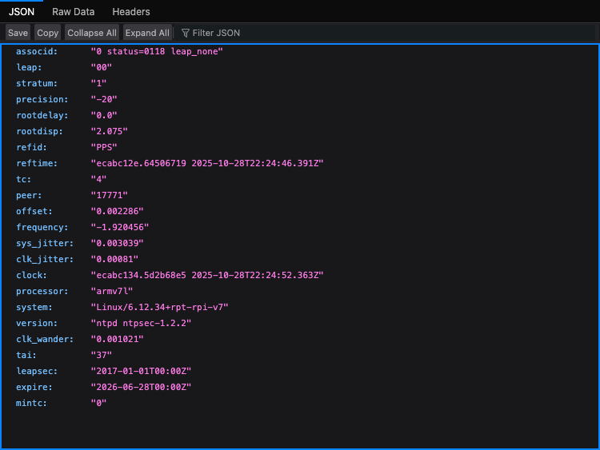Click the filter funnel icon

[186, 33]
